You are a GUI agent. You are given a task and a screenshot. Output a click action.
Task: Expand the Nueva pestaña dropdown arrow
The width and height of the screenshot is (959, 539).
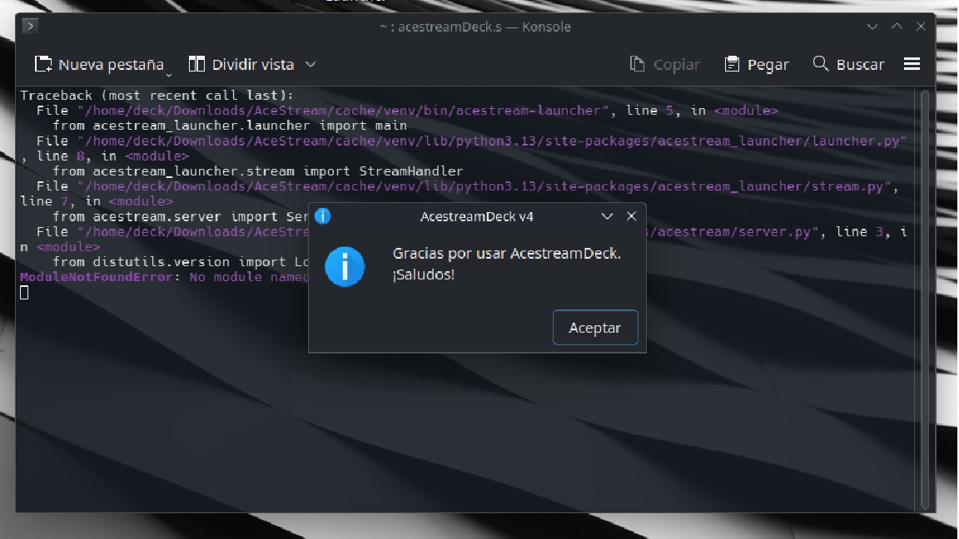pos(169,74)
